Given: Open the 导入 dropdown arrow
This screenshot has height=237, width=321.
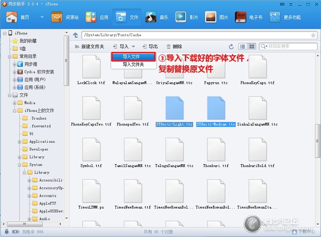Looking at the screenshot, I should pos(133,47).
